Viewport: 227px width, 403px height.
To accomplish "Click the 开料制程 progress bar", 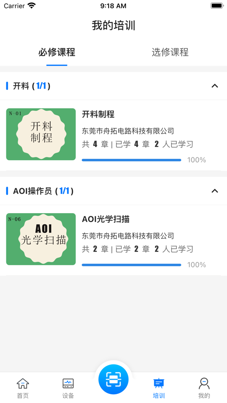I will [x=132, y=160].
